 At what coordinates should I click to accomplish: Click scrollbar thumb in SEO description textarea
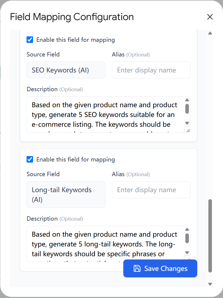(x=187, y=109)
